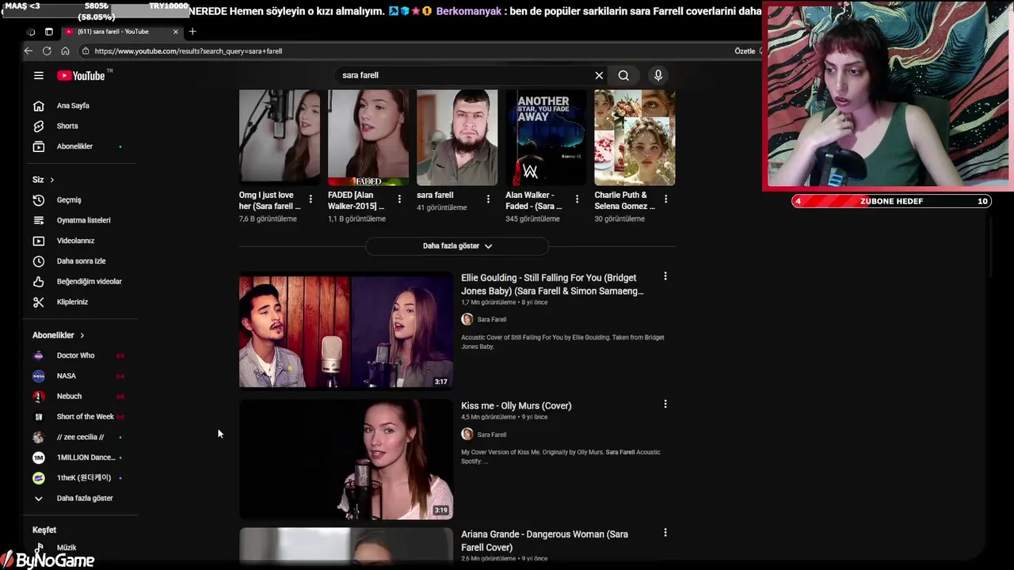Click the Özetle button in the address bar
The width and height of the screenshot is (1014, 570).
[x=746, y=51]
